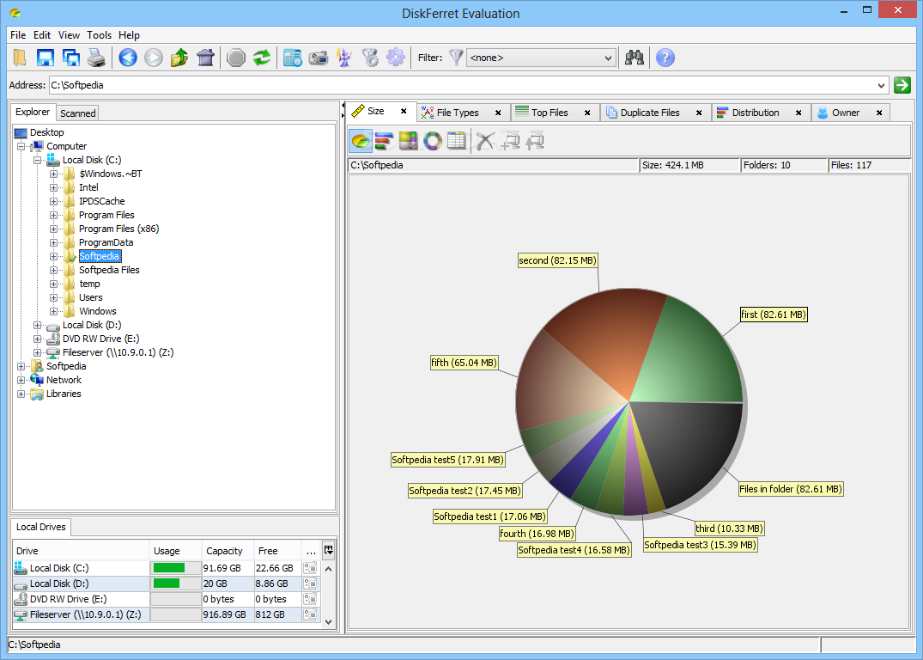Viewport: 923px width, 660px height.
Task: Click the green refresh arrows icon
Action: [262, 58]
